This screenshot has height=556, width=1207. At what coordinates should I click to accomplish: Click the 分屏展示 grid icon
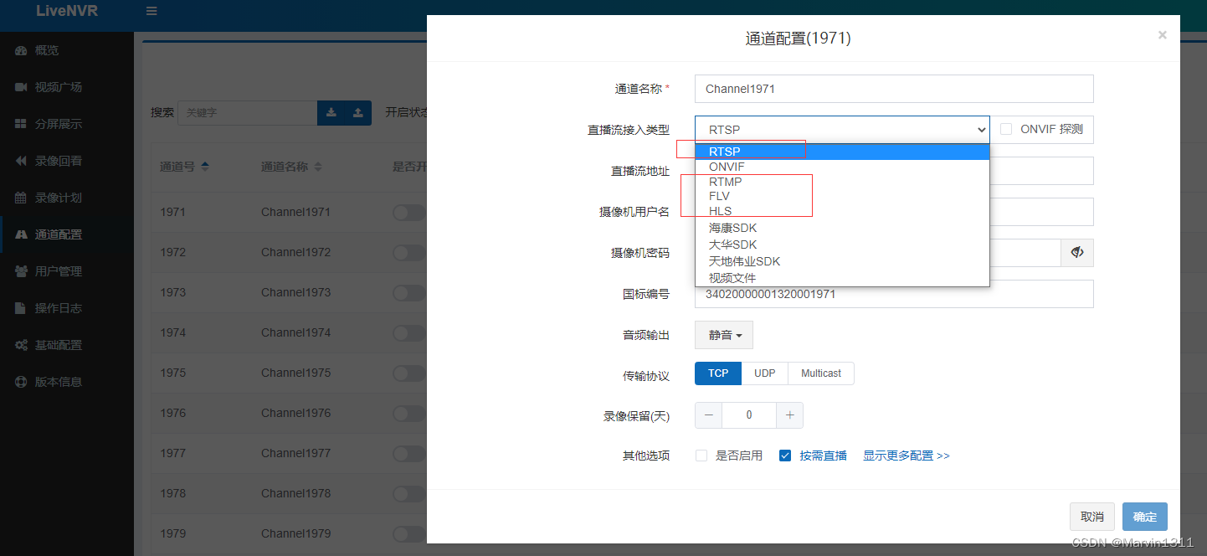(x=21, y=124)
